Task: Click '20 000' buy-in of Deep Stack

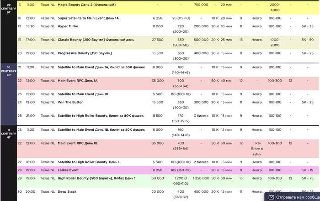Action: [x=158, y=191]
